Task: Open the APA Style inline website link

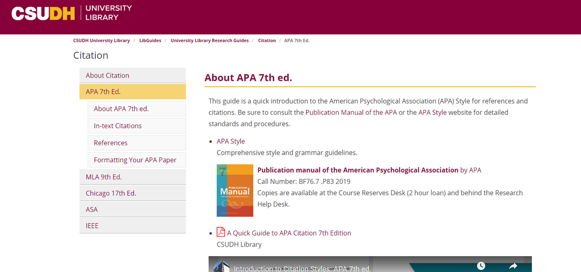Action: click(433, 112)
